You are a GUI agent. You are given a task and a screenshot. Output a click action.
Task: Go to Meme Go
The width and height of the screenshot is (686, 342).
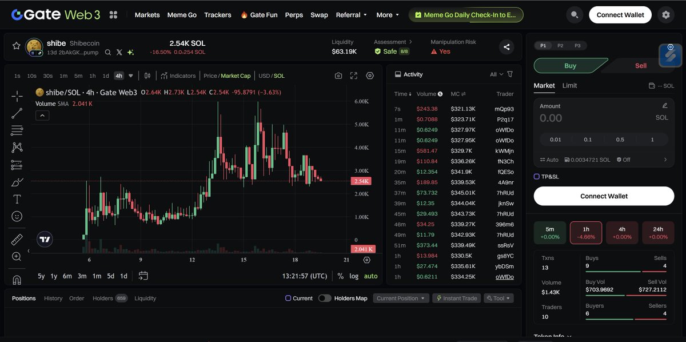coord(182,15)
